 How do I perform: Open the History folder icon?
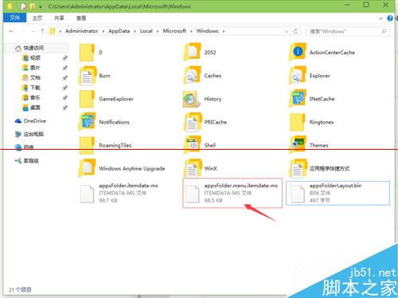click(x=191, y=99)
